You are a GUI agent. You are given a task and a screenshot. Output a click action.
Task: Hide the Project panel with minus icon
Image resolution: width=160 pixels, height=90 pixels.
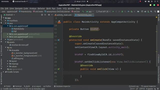52,15
